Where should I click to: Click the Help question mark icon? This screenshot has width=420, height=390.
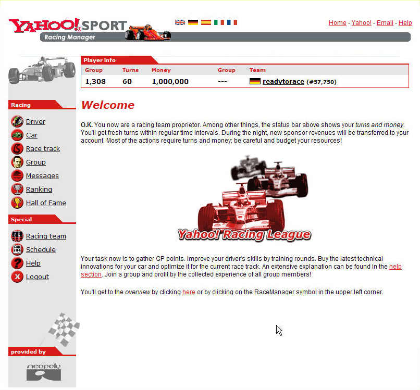click(x=17, y=263)
